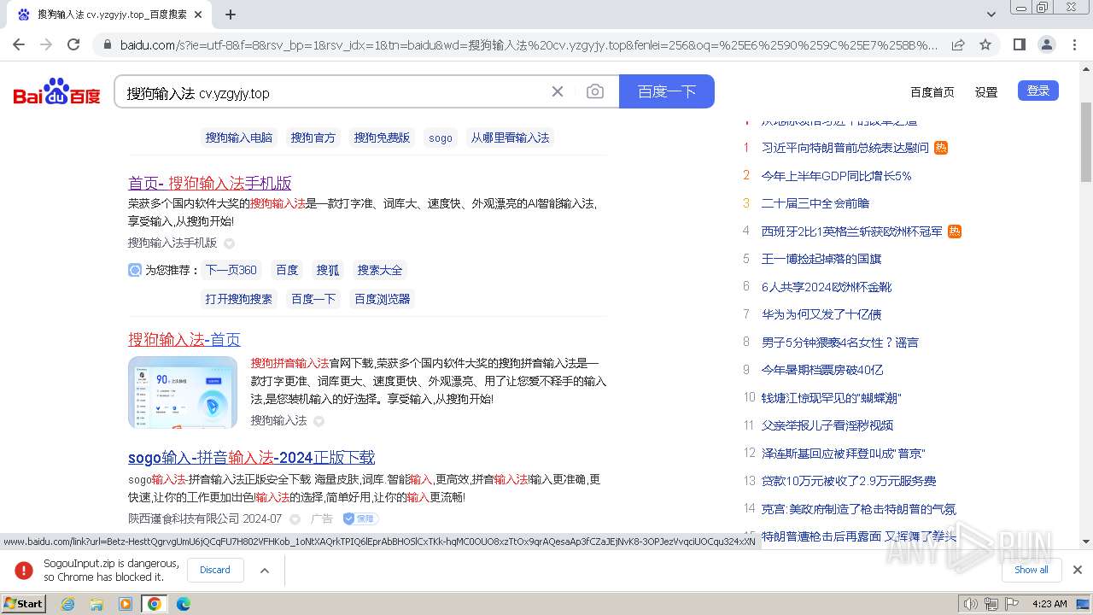Click recommended tag 搜索大全

coord(380,270)
